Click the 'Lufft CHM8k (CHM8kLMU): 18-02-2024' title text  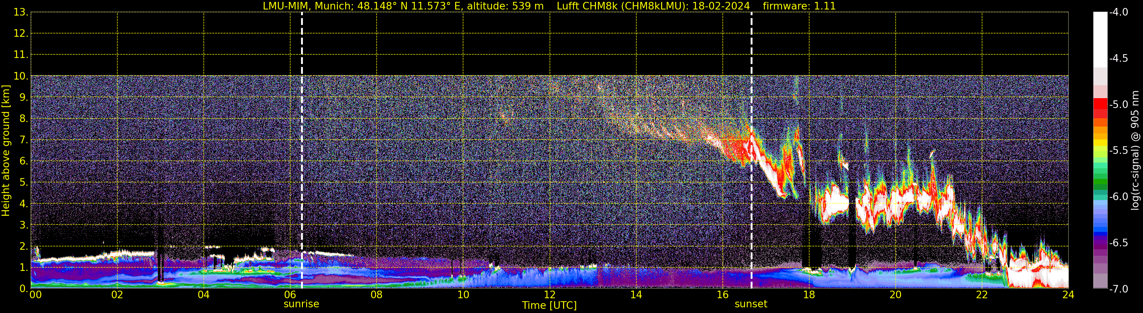point(653,6)
